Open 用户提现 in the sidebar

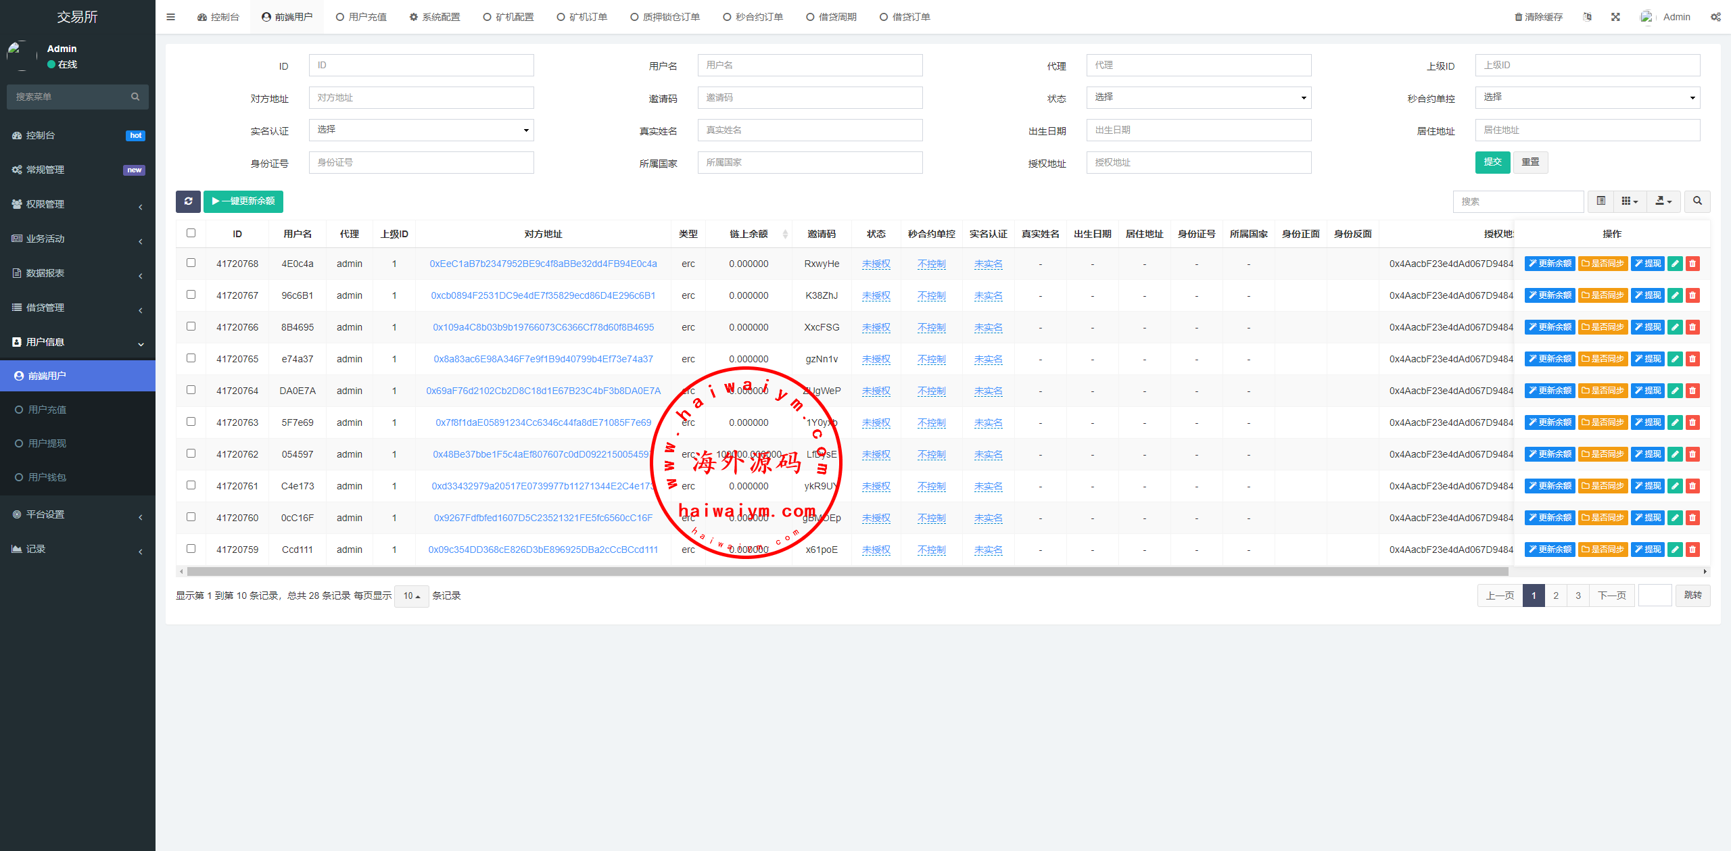pyautogui.click(x=47, y=443)
